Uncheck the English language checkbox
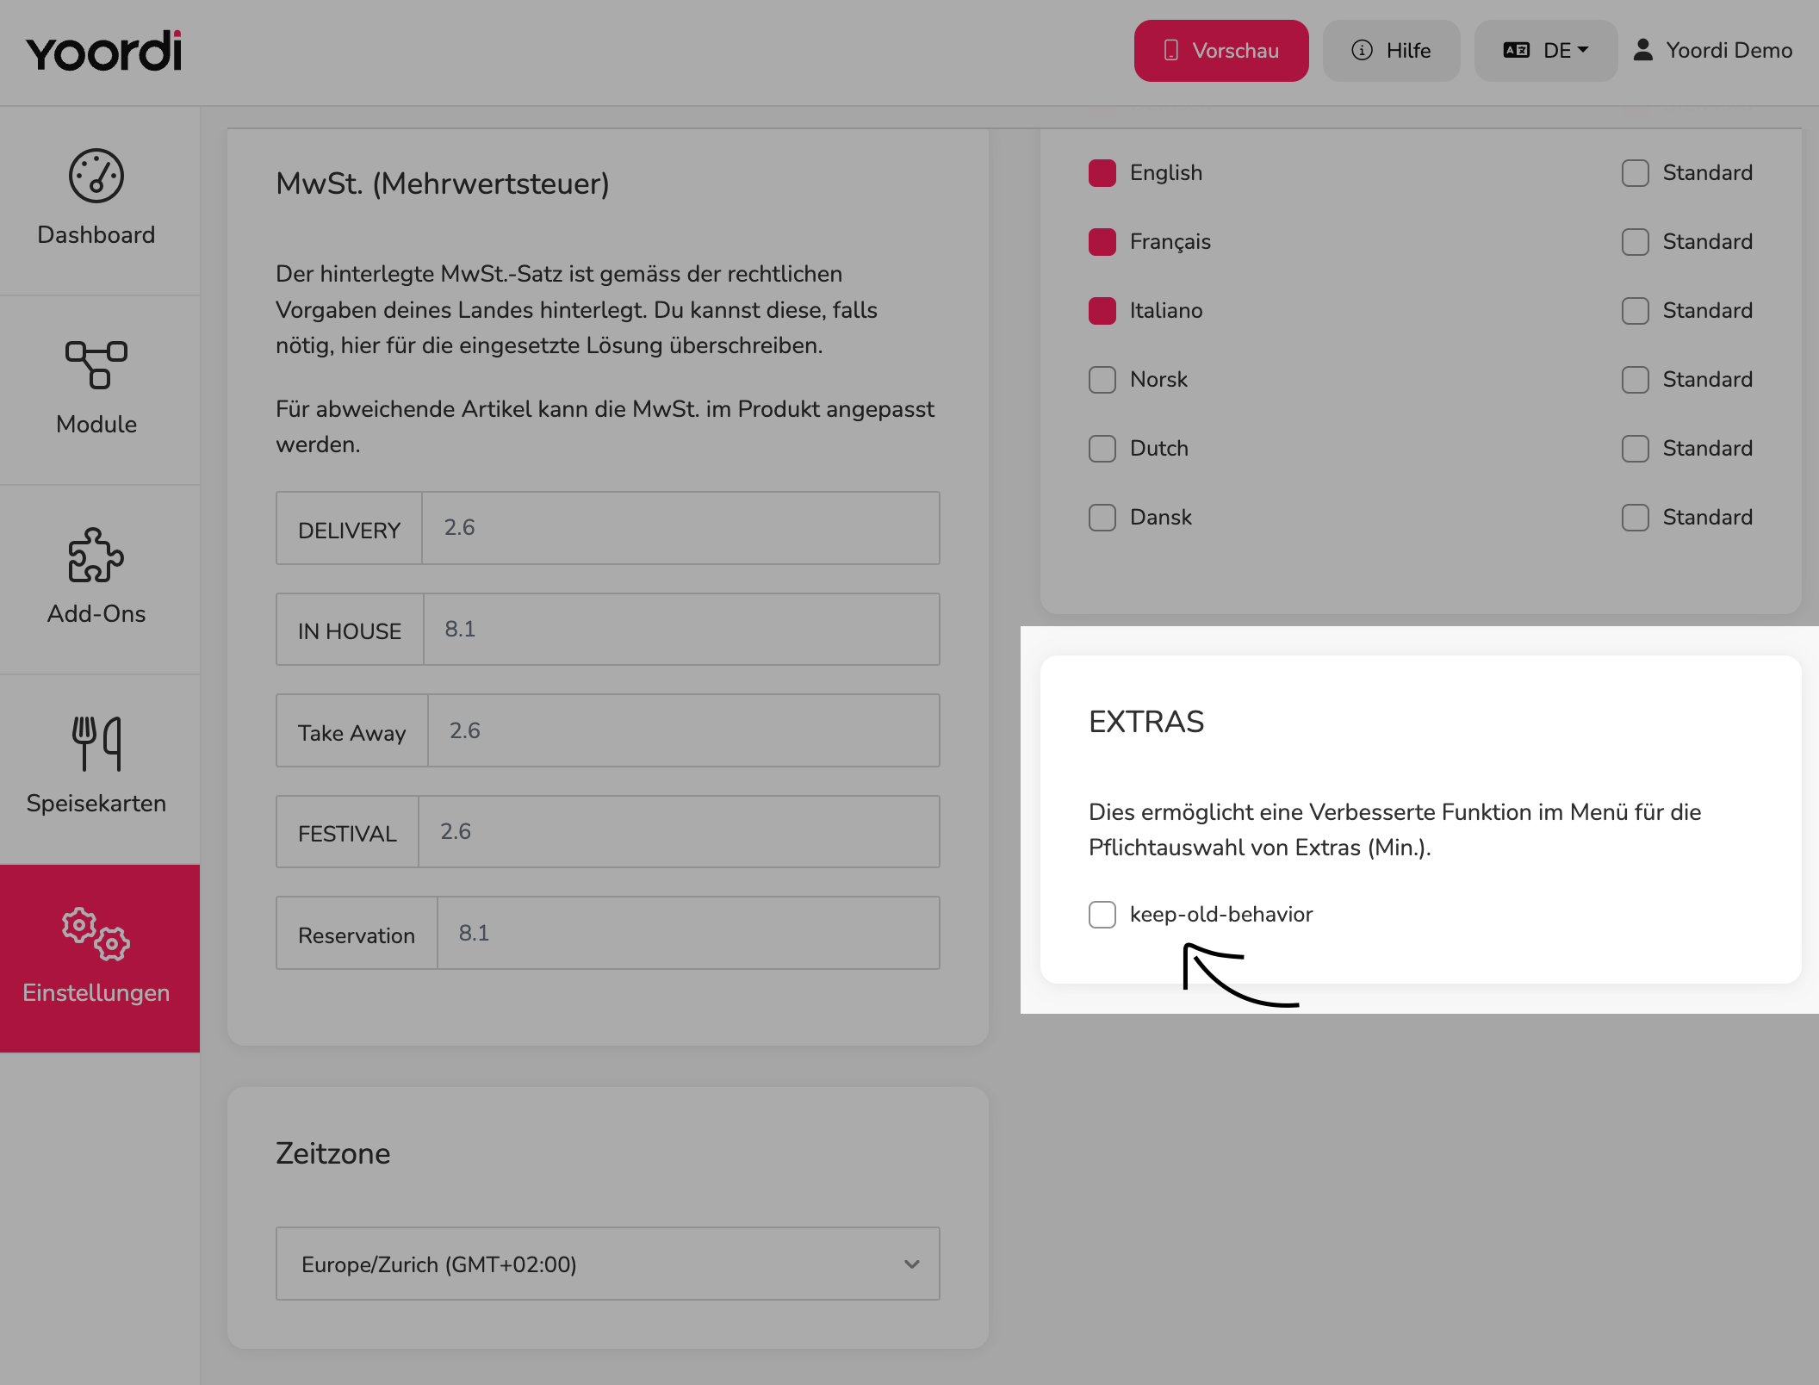The image size is (1819, 1385). point(1102,173)
